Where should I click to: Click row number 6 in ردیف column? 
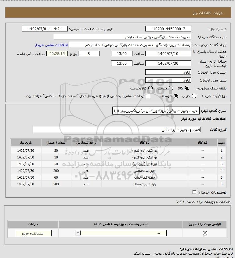(222, 184)
